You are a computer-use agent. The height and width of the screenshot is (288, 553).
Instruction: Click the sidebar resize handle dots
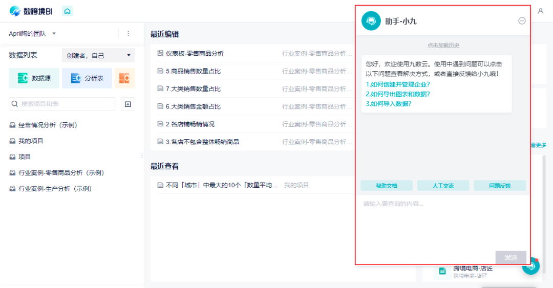point(142,156)
